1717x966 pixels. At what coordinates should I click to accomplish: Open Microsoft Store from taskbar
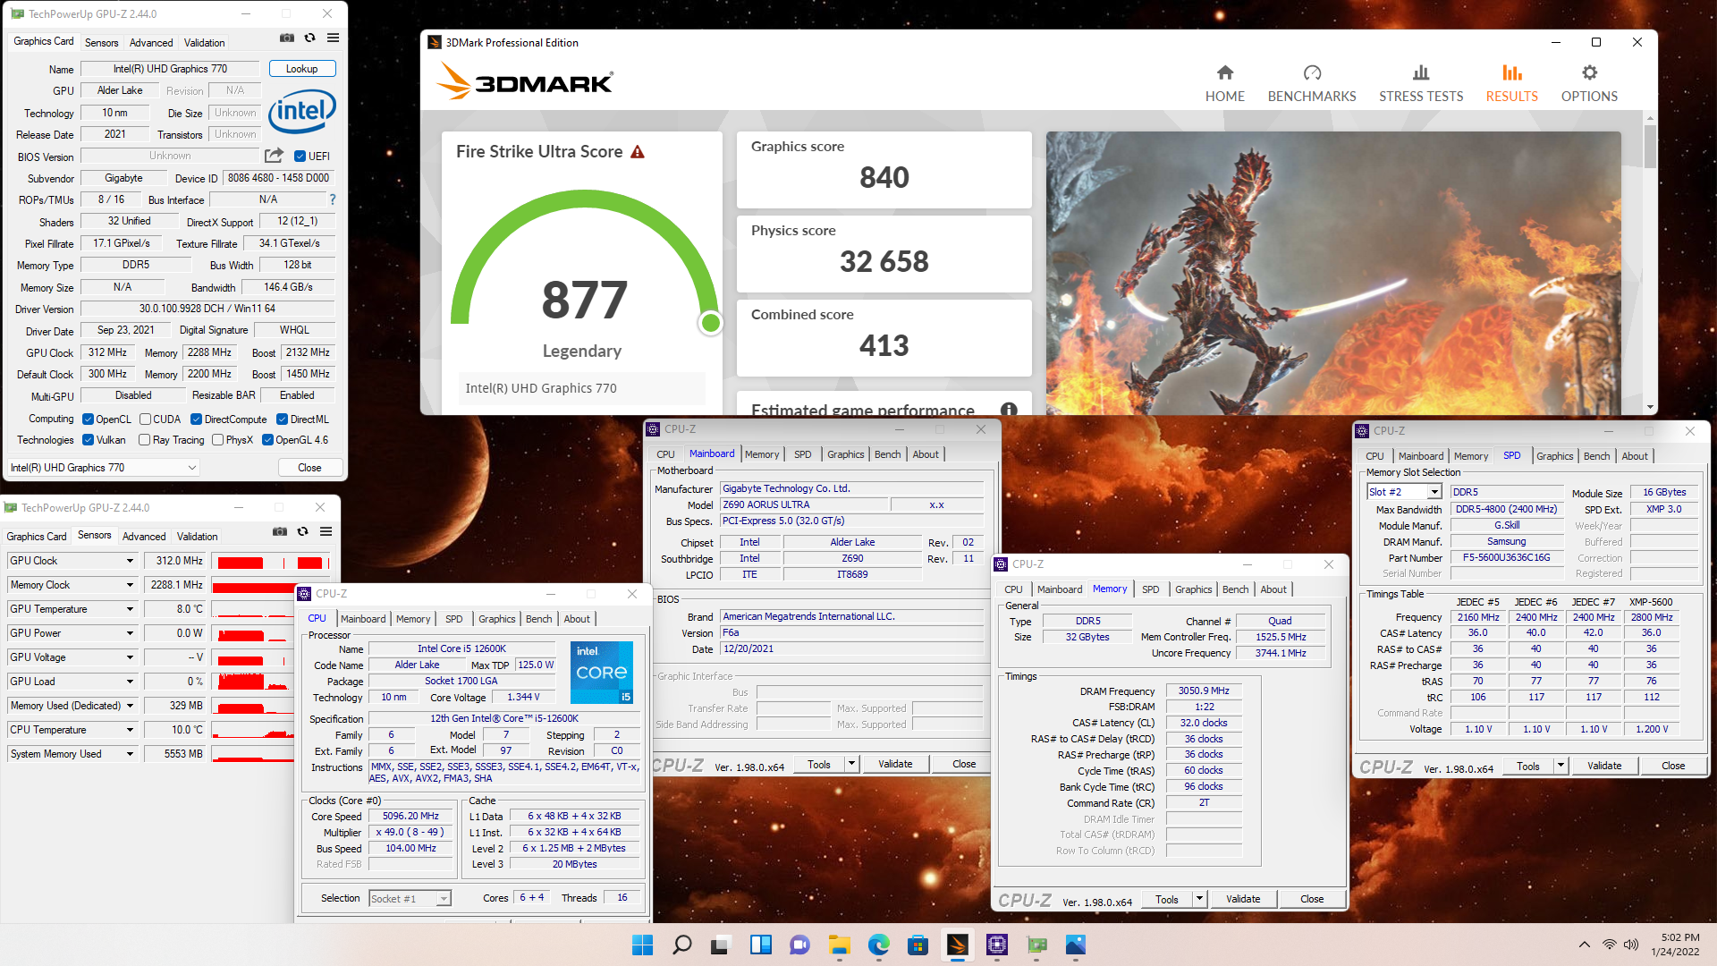click(918, 945)
